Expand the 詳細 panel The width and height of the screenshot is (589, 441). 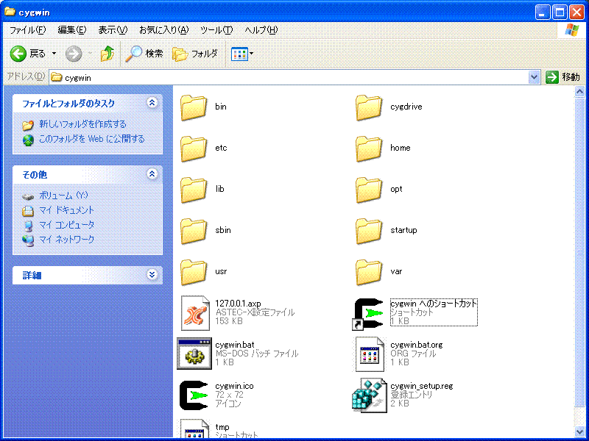coord(152,275)
